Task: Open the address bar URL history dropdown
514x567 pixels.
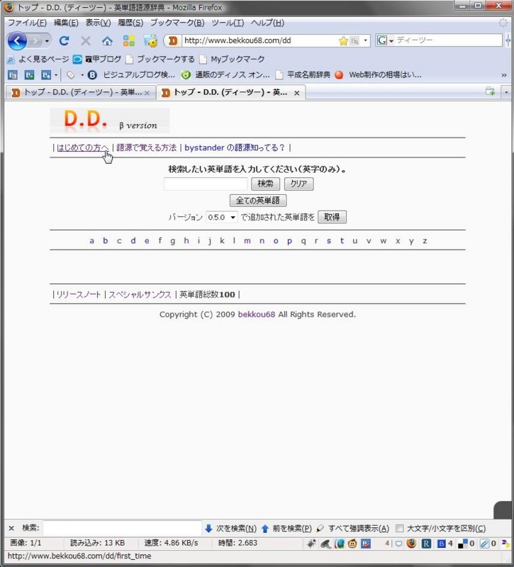Action: click(365, 40)
